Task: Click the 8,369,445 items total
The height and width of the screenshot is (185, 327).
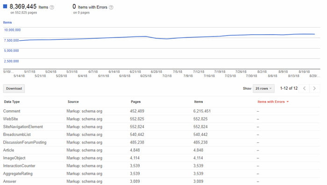Action: click(x=23, y=7)
